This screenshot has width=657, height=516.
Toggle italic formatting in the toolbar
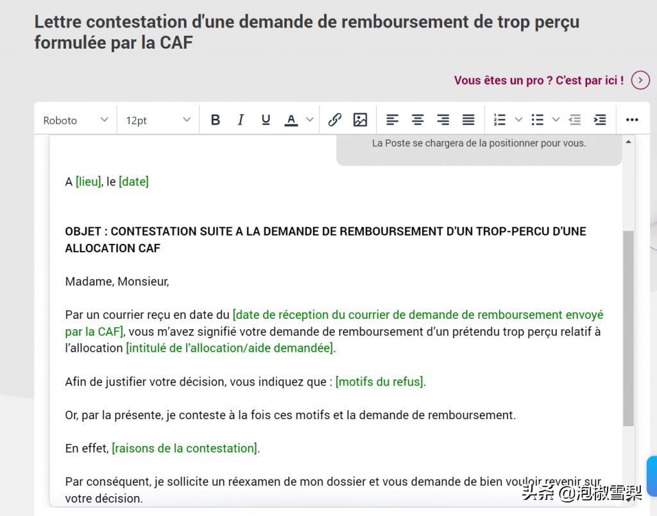241,120
